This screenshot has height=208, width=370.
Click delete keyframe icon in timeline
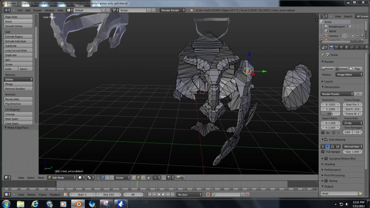pos(247,195)
